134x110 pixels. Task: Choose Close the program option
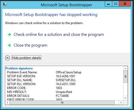pyautogui.click(x=30, y=45)
